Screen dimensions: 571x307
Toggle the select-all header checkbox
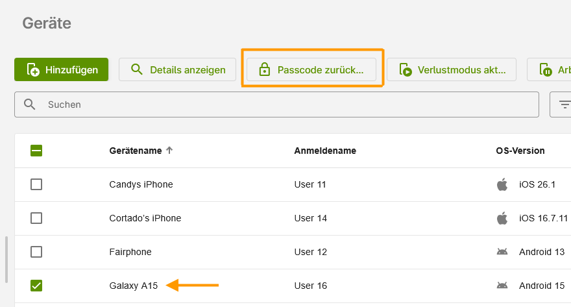click(36, 151)
